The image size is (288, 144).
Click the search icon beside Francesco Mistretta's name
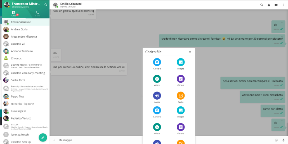coord(45,5)
